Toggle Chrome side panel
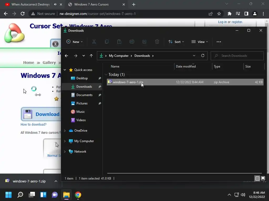The image size is (269, 201). click(246, 14)
